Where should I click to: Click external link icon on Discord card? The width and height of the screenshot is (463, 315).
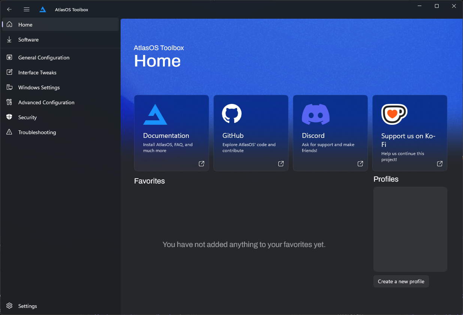click(360, 164)
